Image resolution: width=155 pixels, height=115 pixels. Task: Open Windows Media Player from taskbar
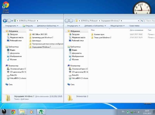pos(32,112)
